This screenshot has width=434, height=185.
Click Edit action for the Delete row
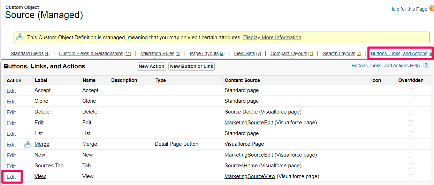pos(11,112)
